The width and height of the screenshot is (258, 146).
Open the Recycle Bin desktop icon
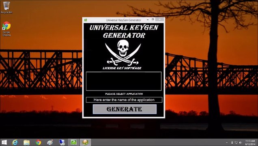[6, 7]
